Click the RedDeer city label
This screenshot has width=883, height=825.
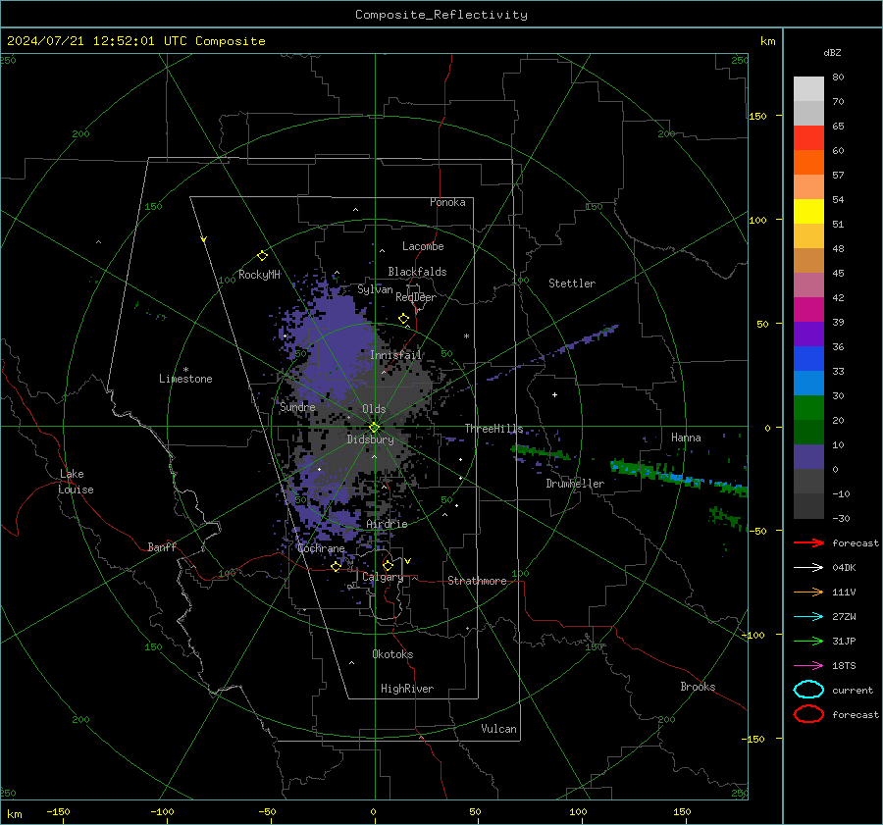coord(416,297)
